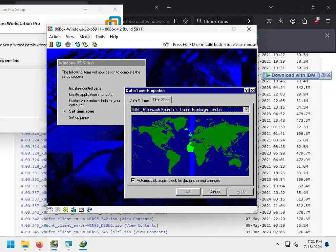Image resolution: width=336 pixels, height=252 pixels.
Task: Click first floppy drive status icon
Action: pos(50,210)
